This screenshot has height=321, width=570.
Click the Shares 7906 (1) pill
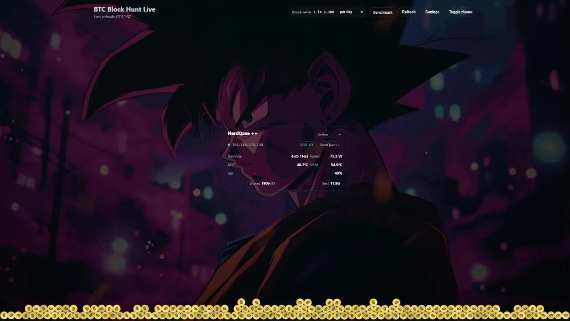coord(262,183)
